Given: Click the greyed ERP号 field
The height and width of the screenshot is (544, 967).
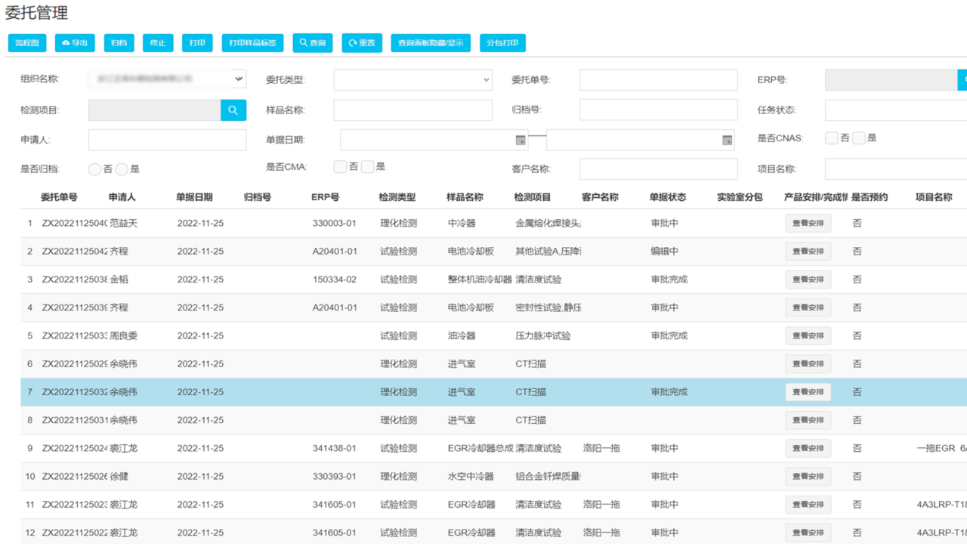Looking at the screenshot, I should [x=891, y=79].
